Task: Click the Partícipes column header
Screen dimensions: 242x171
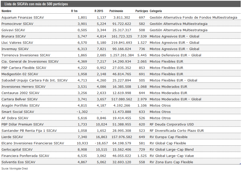Action: (x=142, y=11)
